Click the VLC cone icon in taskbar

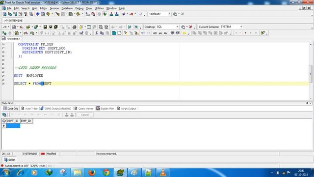(163, 173)
